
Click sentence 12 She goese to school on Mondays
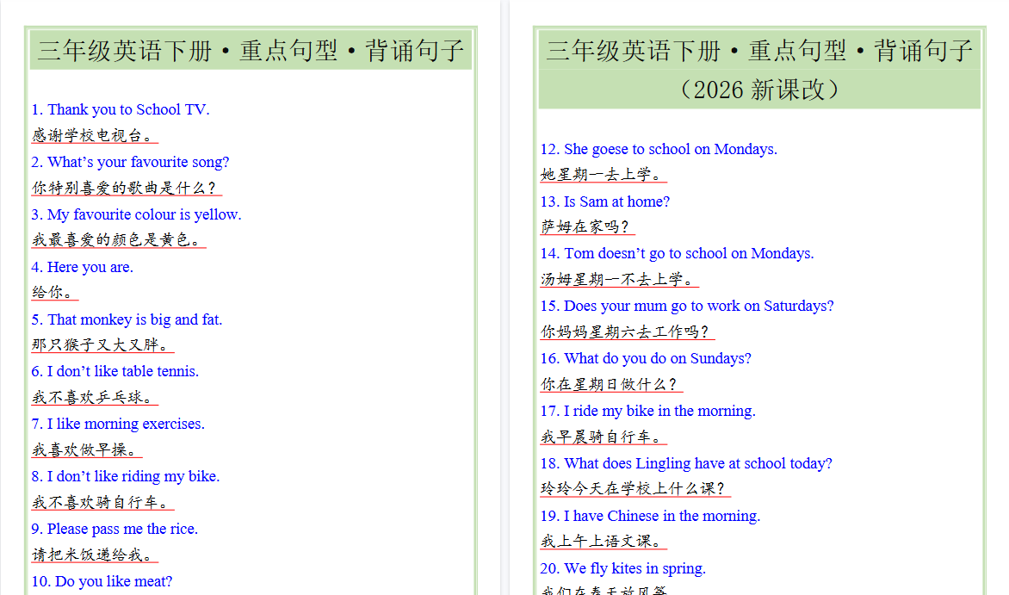coord(659,149)
